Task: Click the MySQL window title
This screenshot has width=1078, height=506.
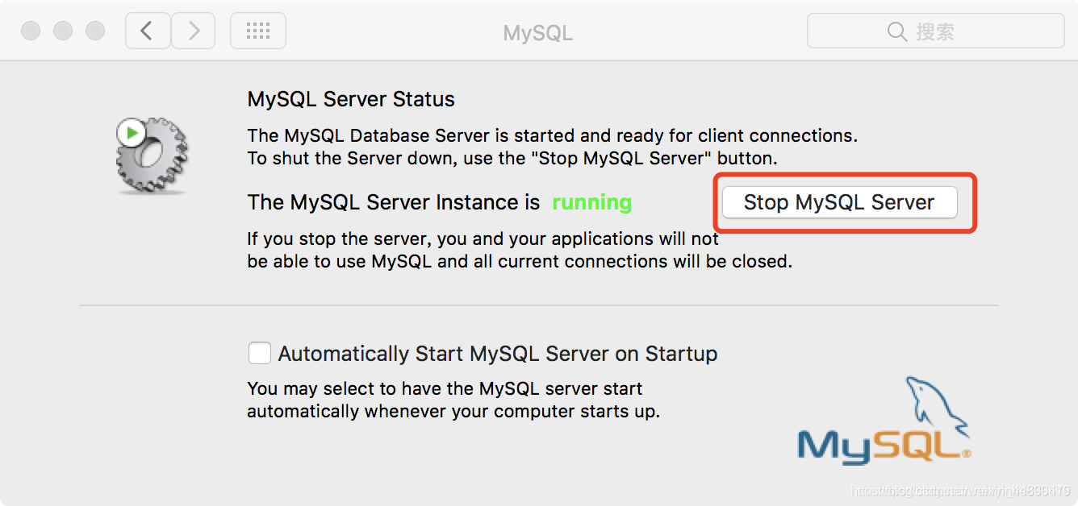Action: pos(538,33)
